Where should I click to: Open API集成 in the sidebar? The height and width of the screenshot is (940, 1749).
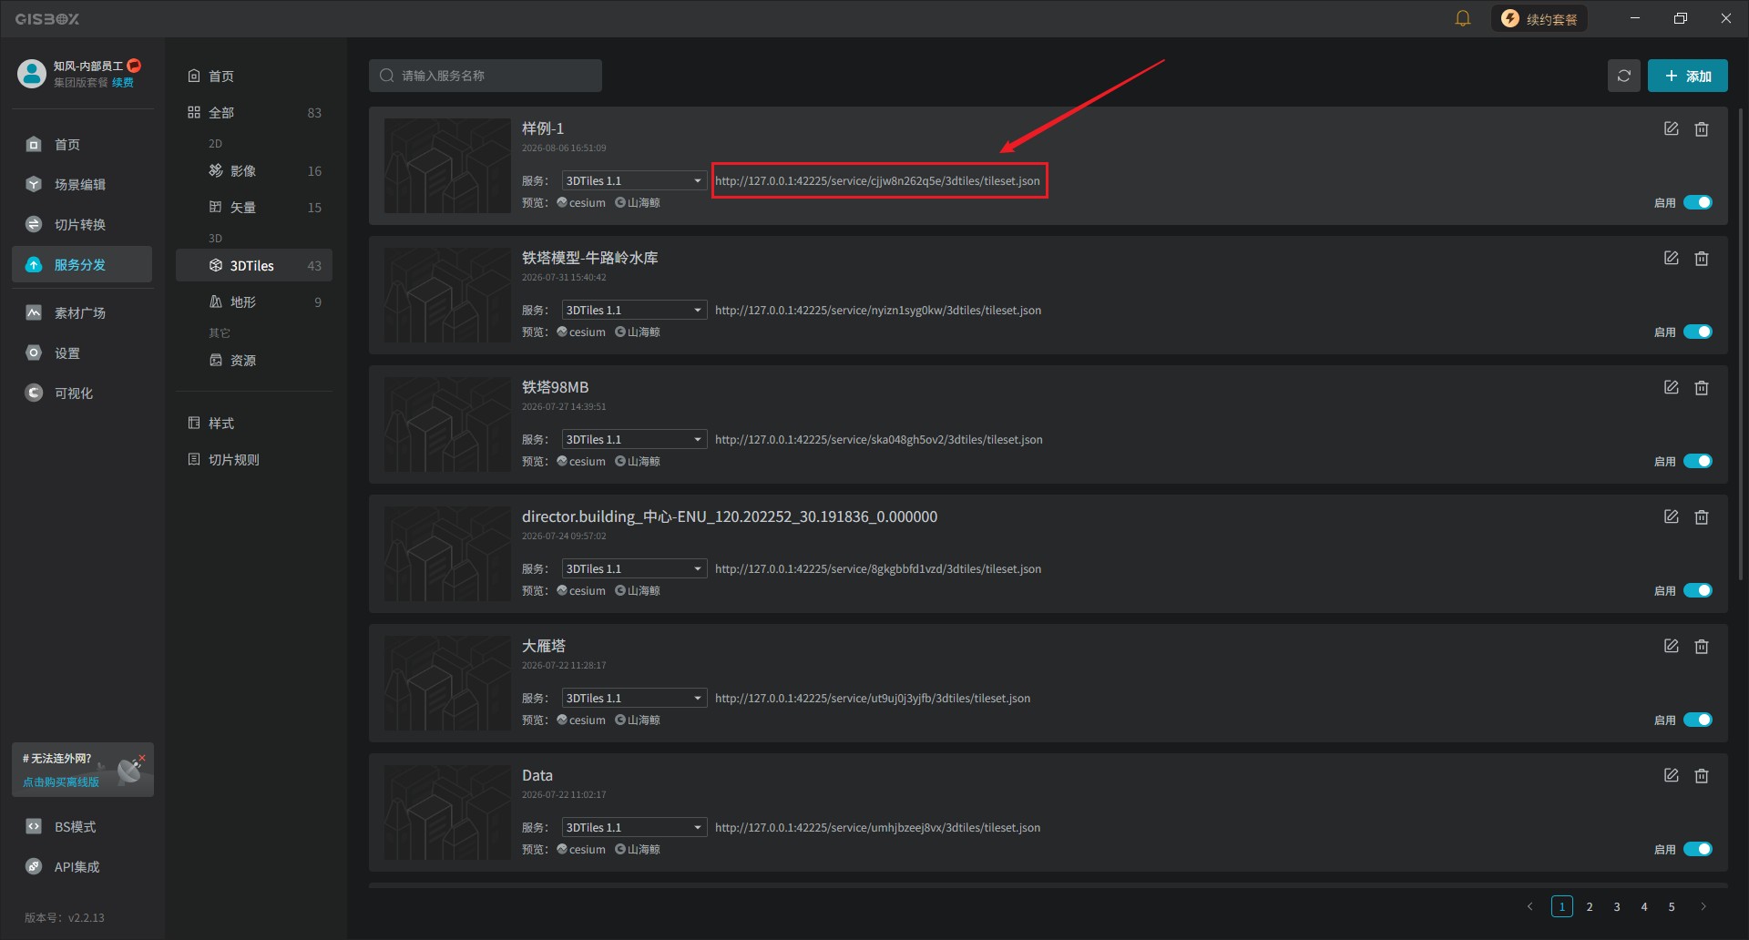point(82,867)
